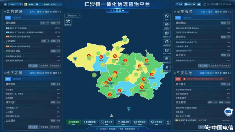Click the blue 风险 button in 党的建设
The image size is (235, 132).
coord(8,18)
